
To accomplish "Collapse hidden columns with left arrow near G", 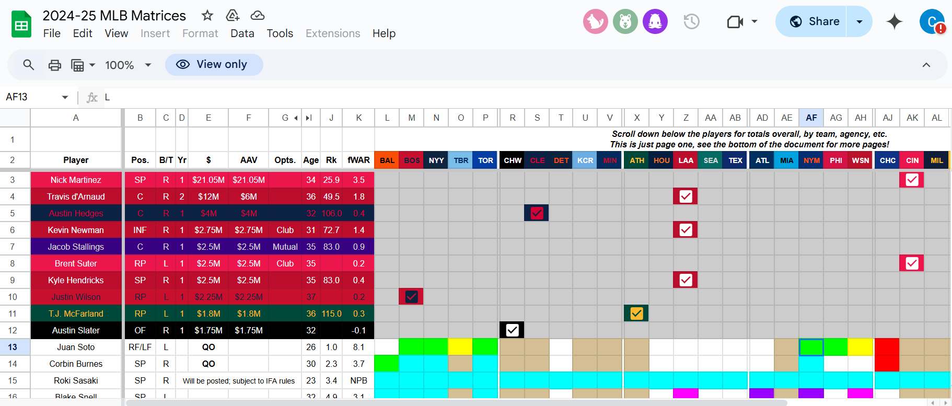I will click(x=296, y=118).
